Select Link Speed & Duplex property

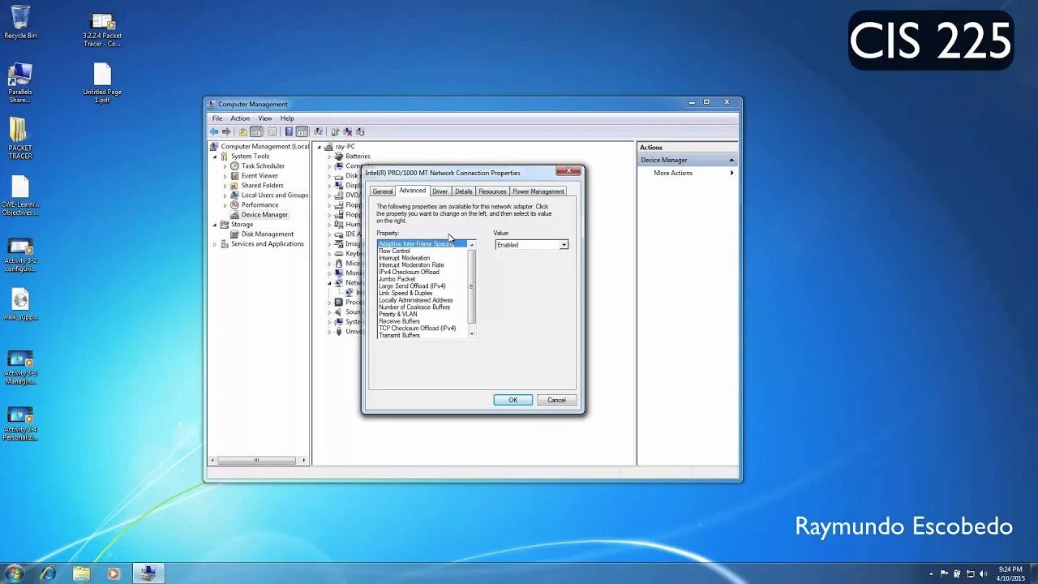tap(405, 293)
